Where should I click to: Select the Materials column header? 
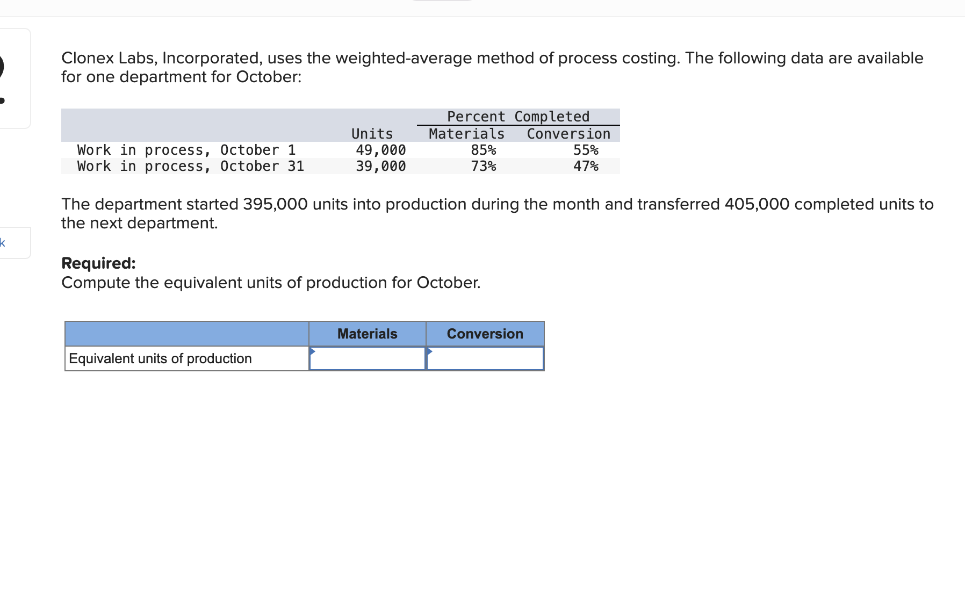[367, 334]
